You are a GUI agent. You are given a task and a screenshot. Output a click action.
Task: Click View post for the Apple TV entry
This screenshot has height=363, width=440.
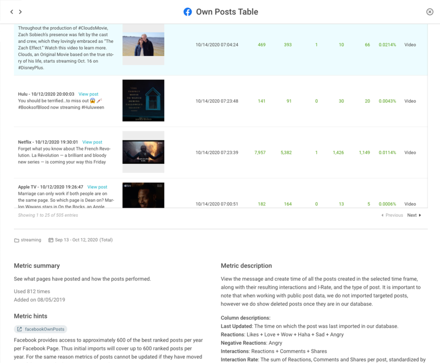click(x=97, y=187)
